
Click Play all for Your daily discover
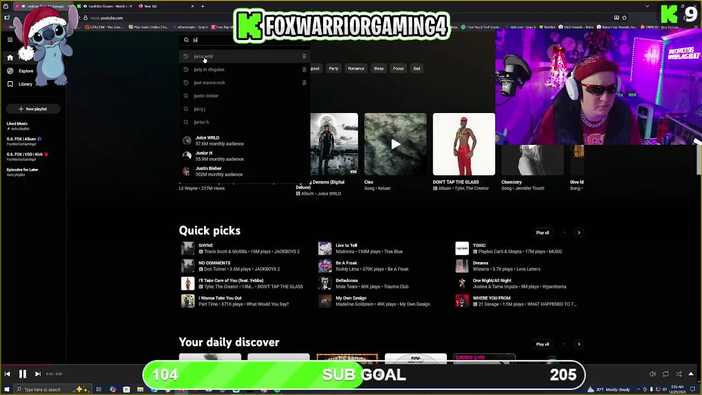[x=542, y=344]
